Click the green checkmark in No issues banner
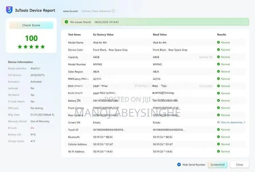This screenshot has height=172, width=255. [66, 22]
